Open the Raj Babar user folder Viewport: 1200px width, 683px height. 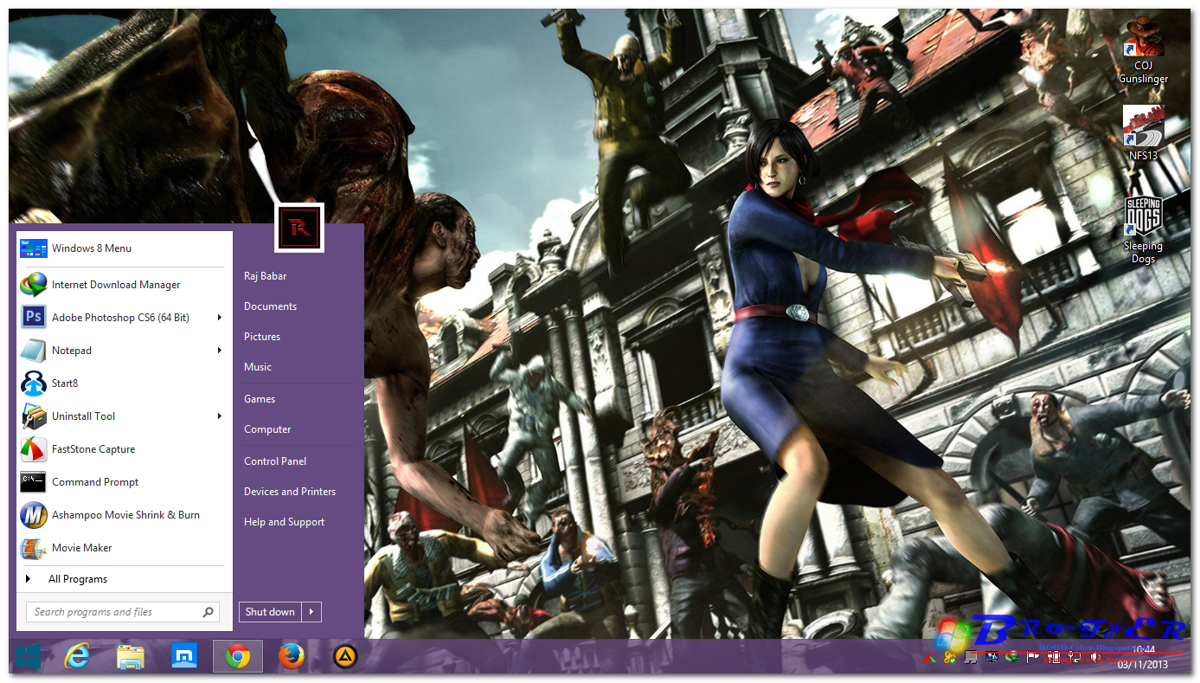pos(266,276)
